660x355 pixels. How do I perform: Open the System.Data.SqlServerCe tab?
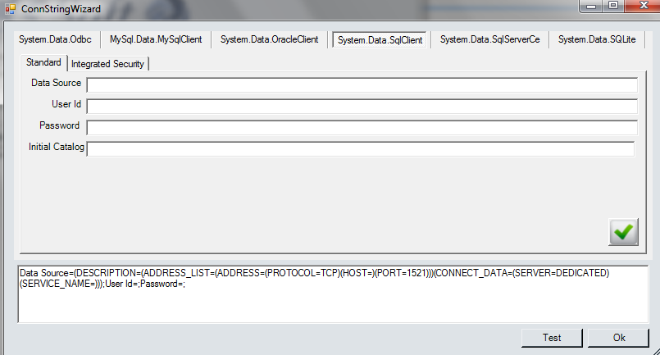490,39
